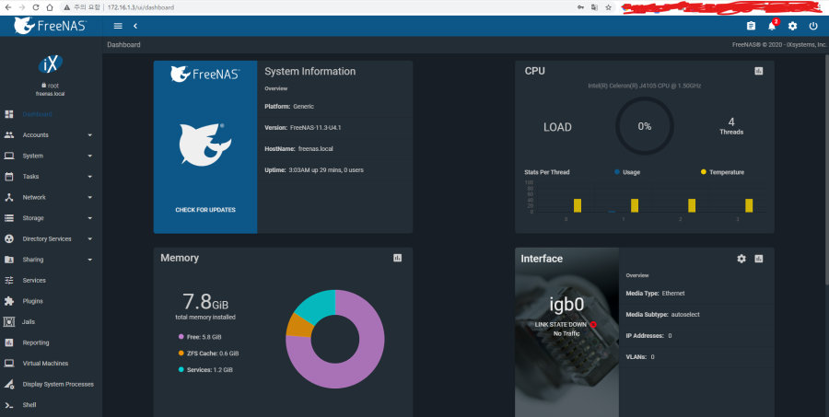This screenshot has width=829, height=417.
Task: Click the Dashboard breadcrumb
Action: coord(123,45)
